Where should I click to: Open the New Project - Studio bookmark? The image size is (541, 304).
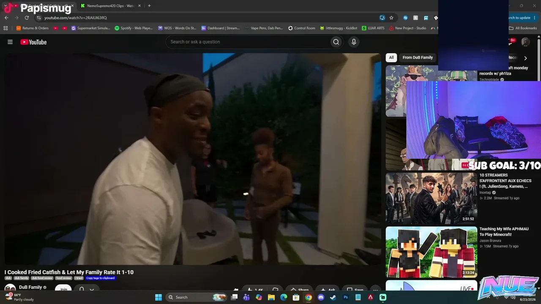(x=407, y=28)
